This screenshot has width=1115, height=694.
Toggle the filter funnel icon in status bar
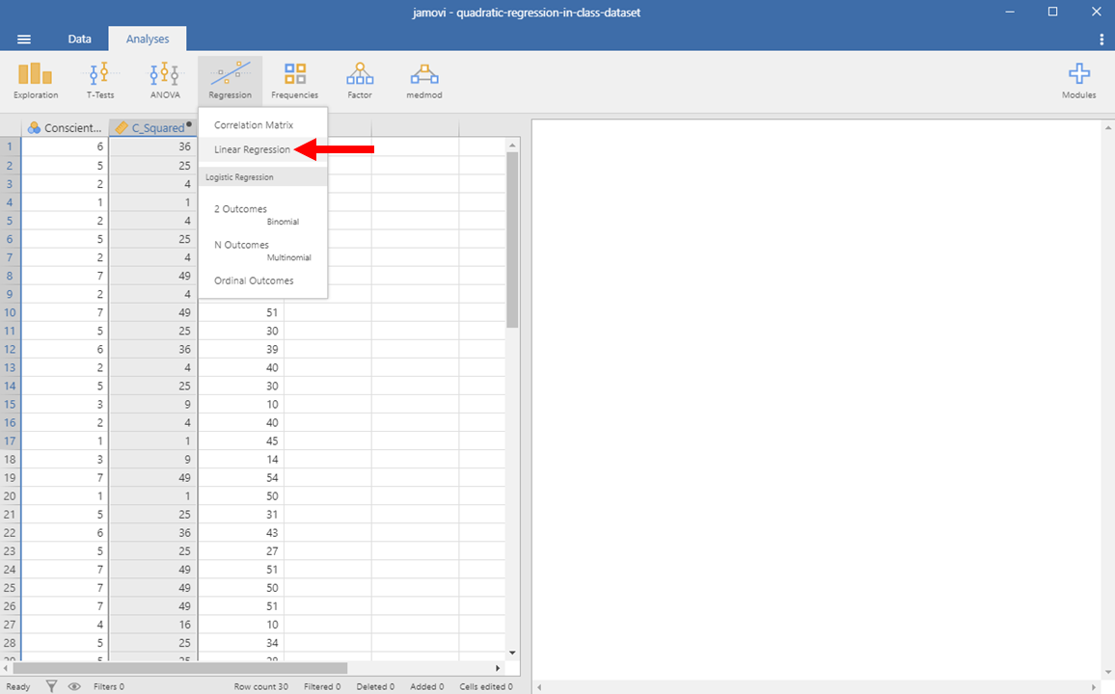click(52, 686)
